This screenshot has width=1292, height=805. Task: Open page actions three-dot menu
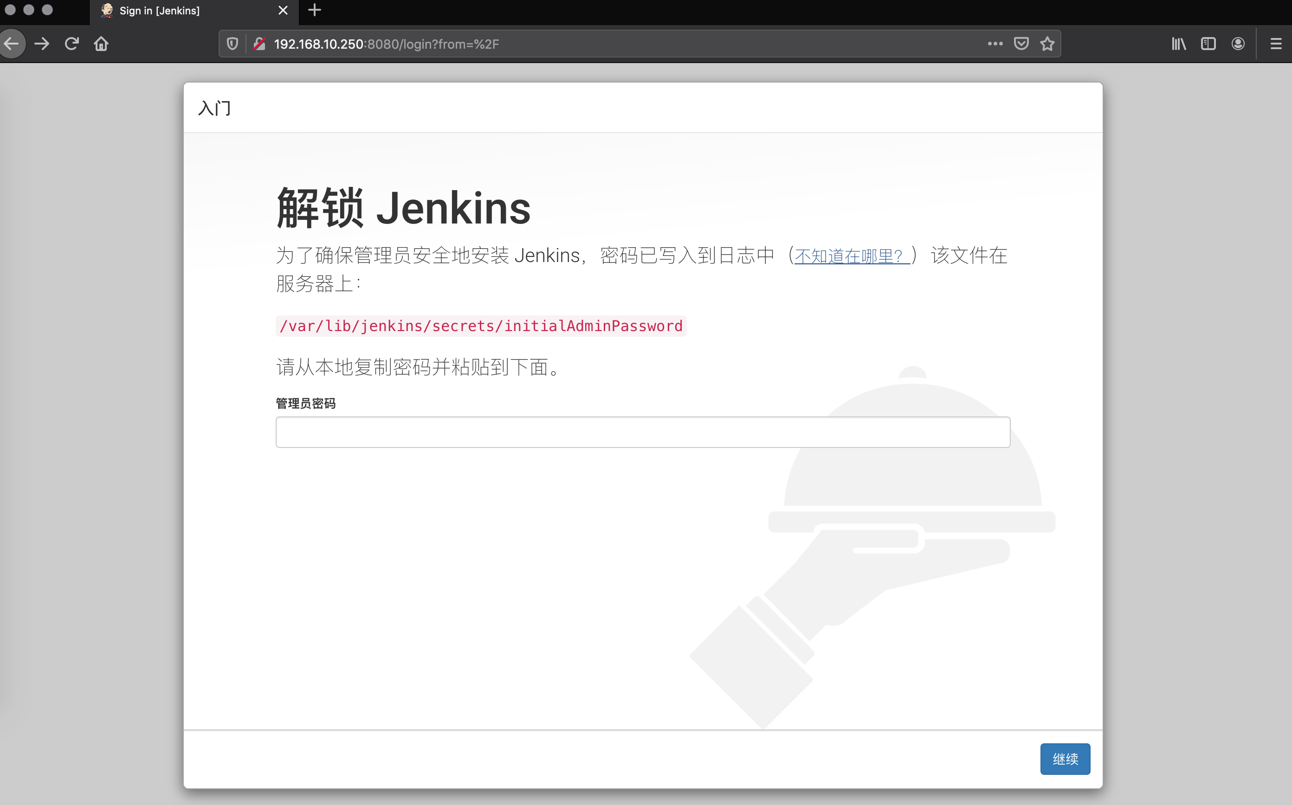coord(995,44)
